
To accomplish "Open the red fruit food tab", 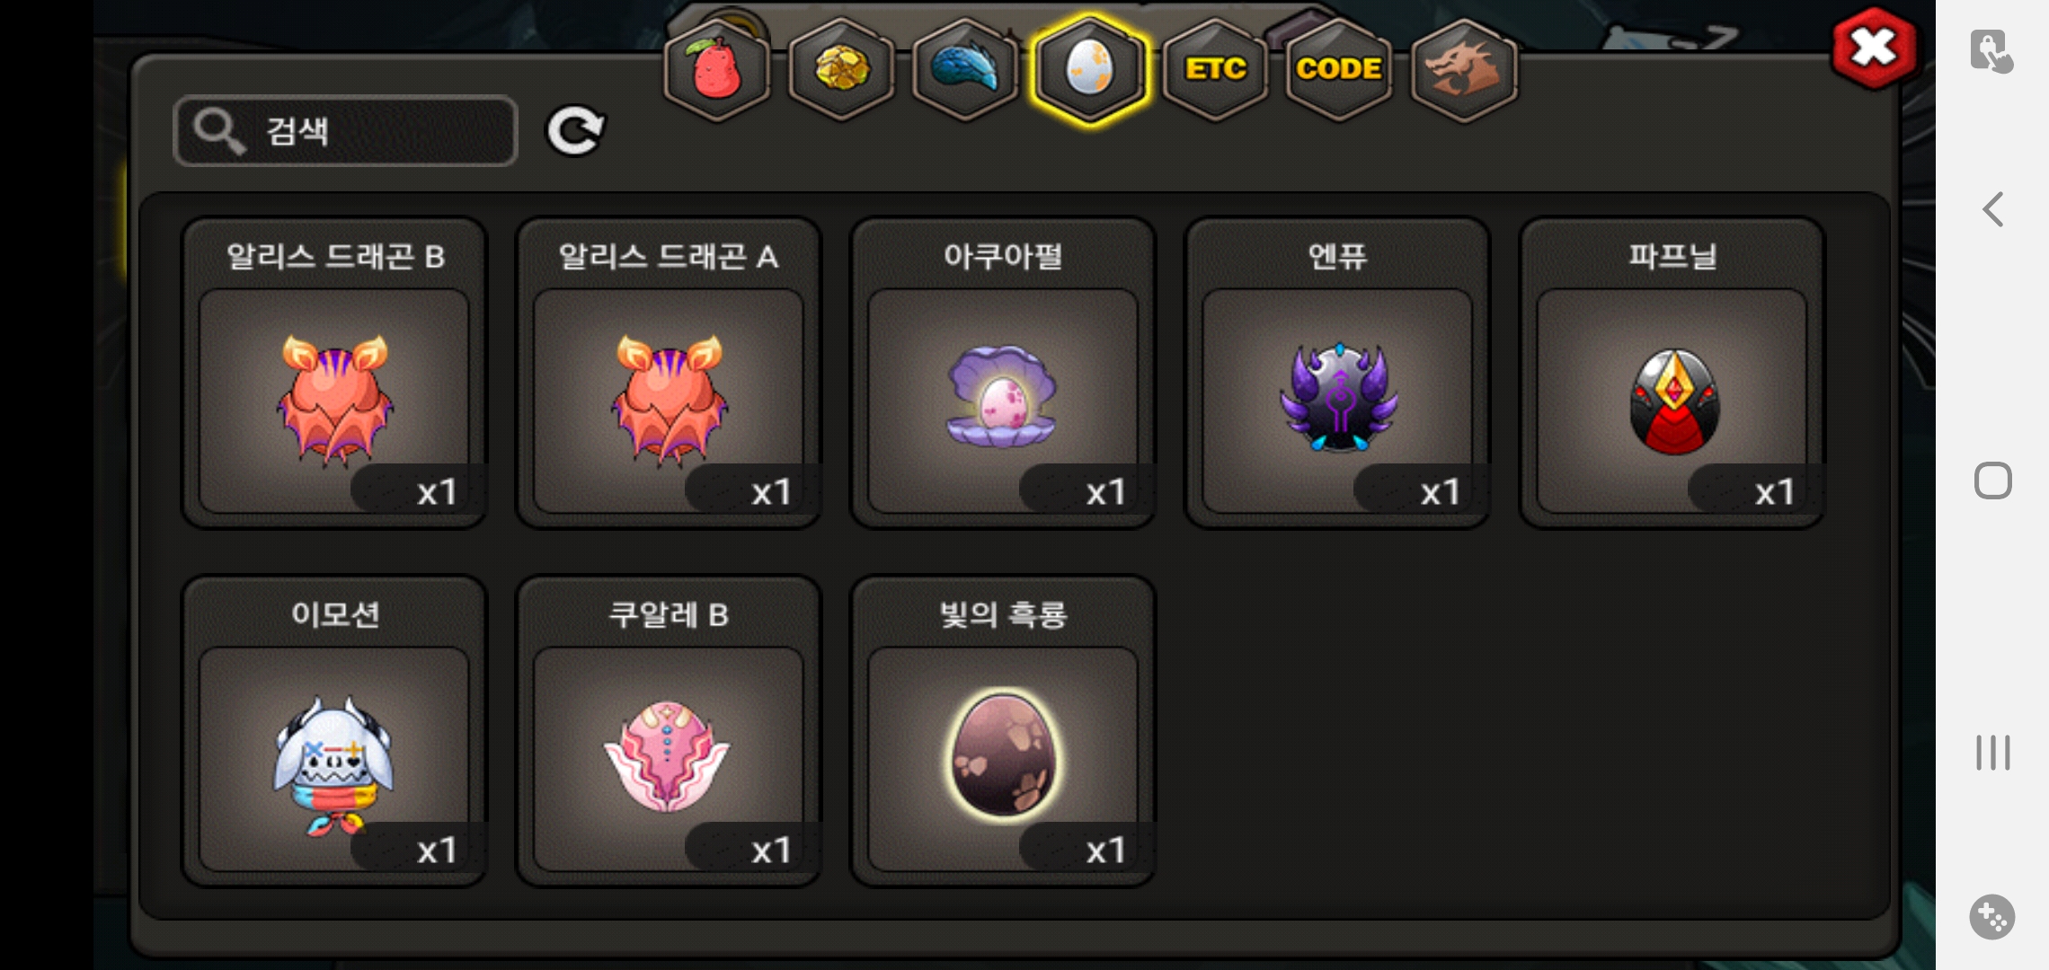I will click(716, 69).
